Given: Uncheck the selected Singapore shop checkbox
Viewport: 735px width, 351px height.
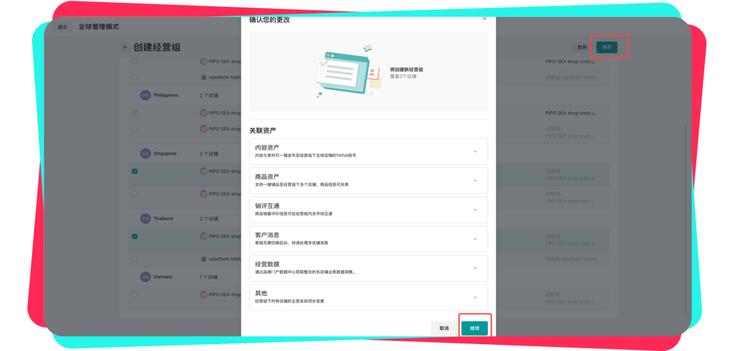Looking at the screenshot, I should tap(135, 171).
